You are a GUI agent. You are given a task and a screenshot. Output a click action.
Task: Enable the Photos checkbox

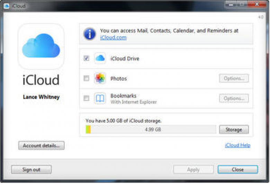pyautogui.click(x=86, y=78)
